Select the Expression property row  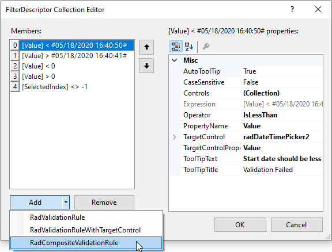tap(251, 104)
